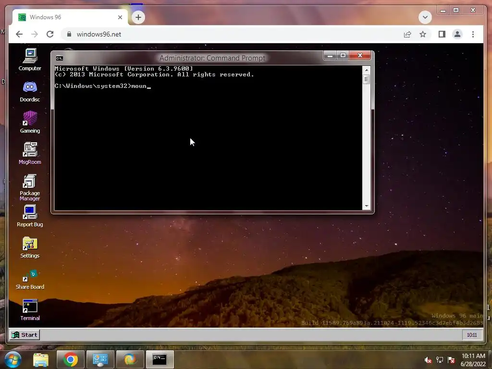
Task: Go back in Chrome browser
Action: click(19, 34)
